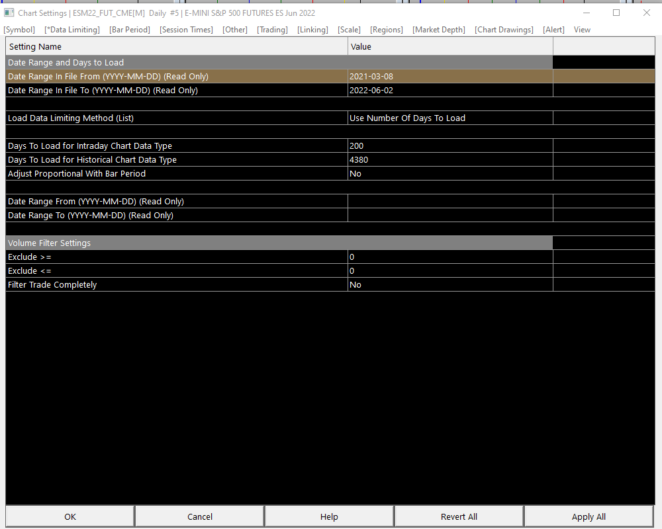
Task: Select Date Range To (Read Only) row label
Action: [90, 216]
